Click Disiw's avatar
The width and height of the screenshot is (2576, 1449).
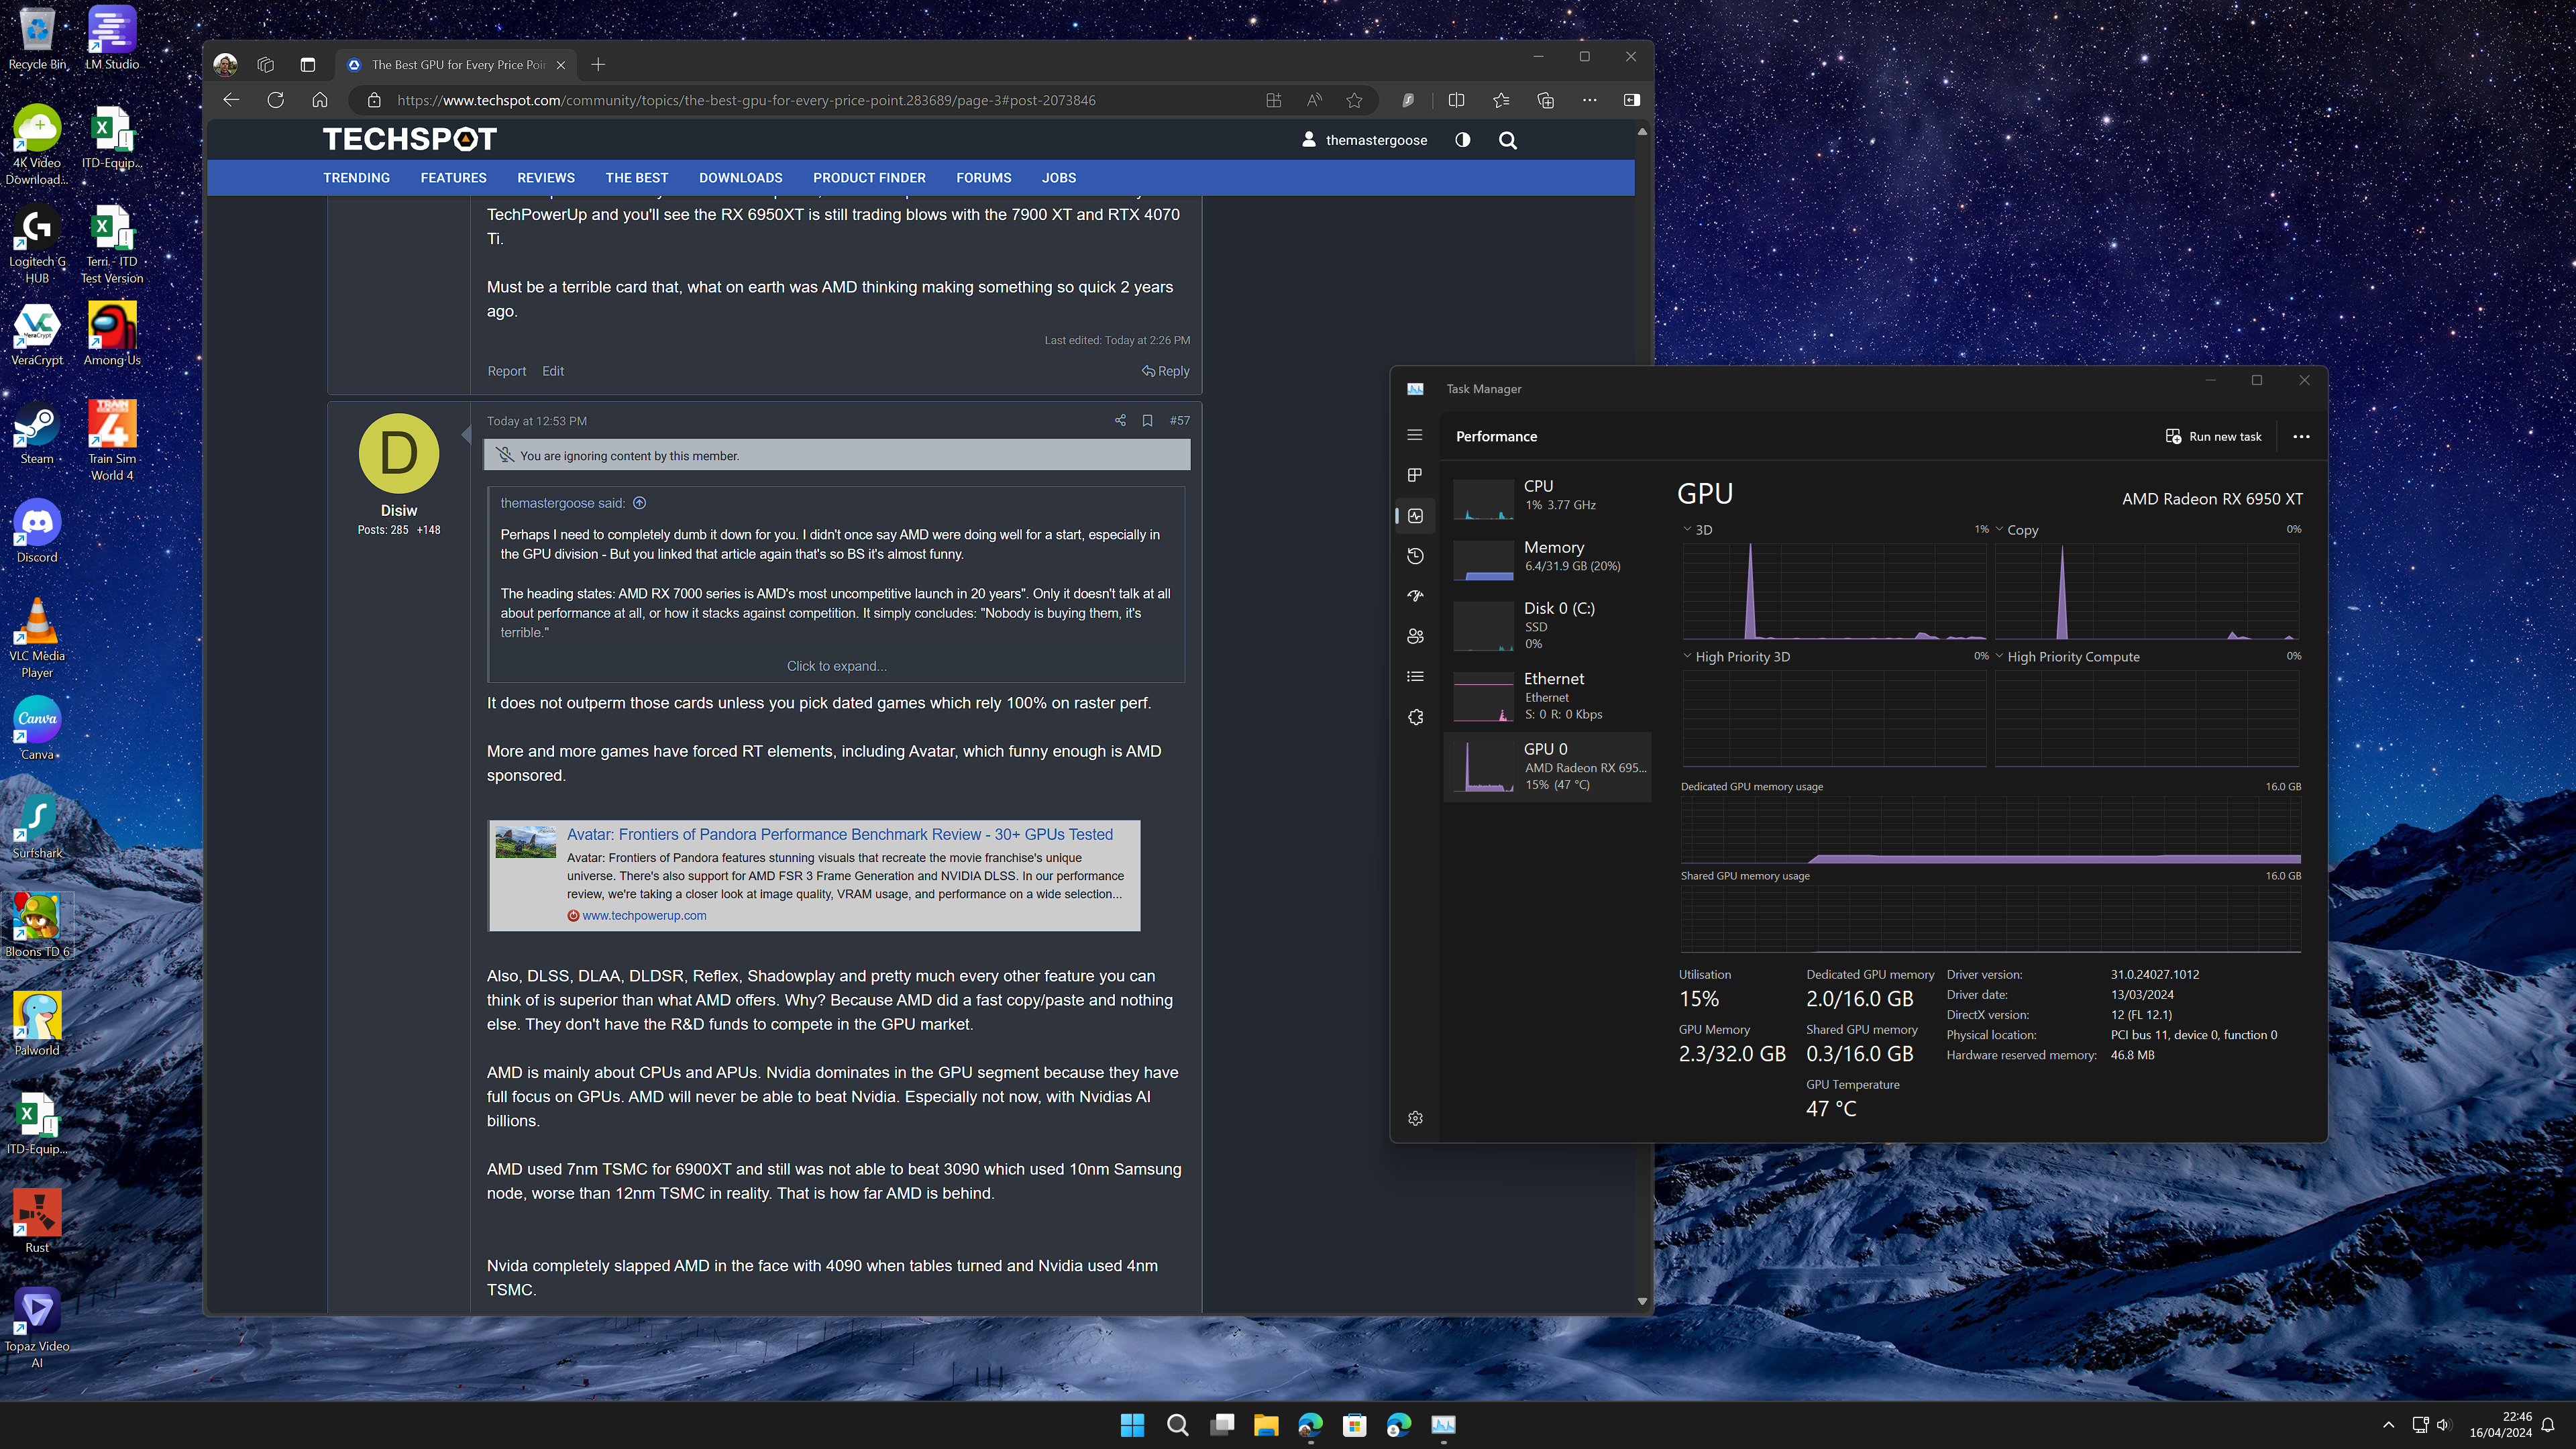point(398,453)
